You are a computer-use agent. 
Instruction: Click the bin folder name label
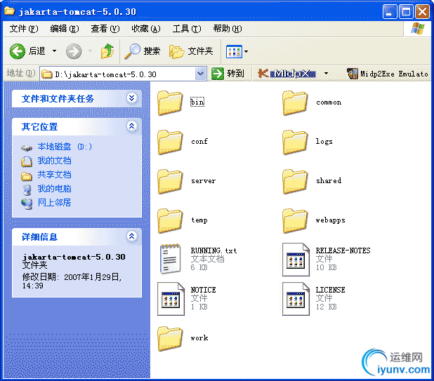(x=197, y=102)
